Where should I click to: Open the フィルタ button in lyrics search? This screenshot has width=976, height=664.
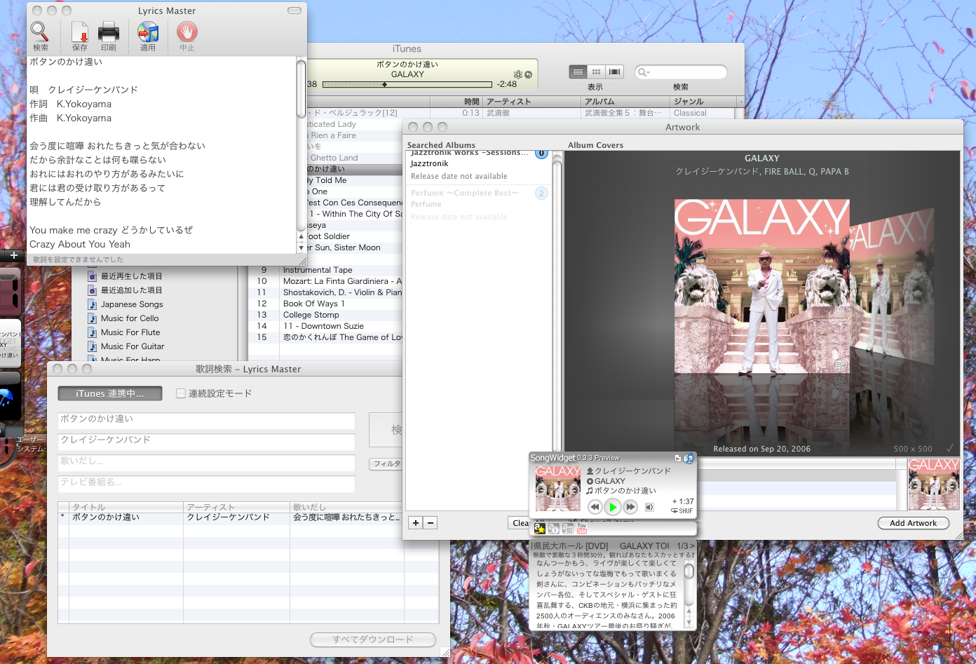pyautogui.click(x=386, y=463)
